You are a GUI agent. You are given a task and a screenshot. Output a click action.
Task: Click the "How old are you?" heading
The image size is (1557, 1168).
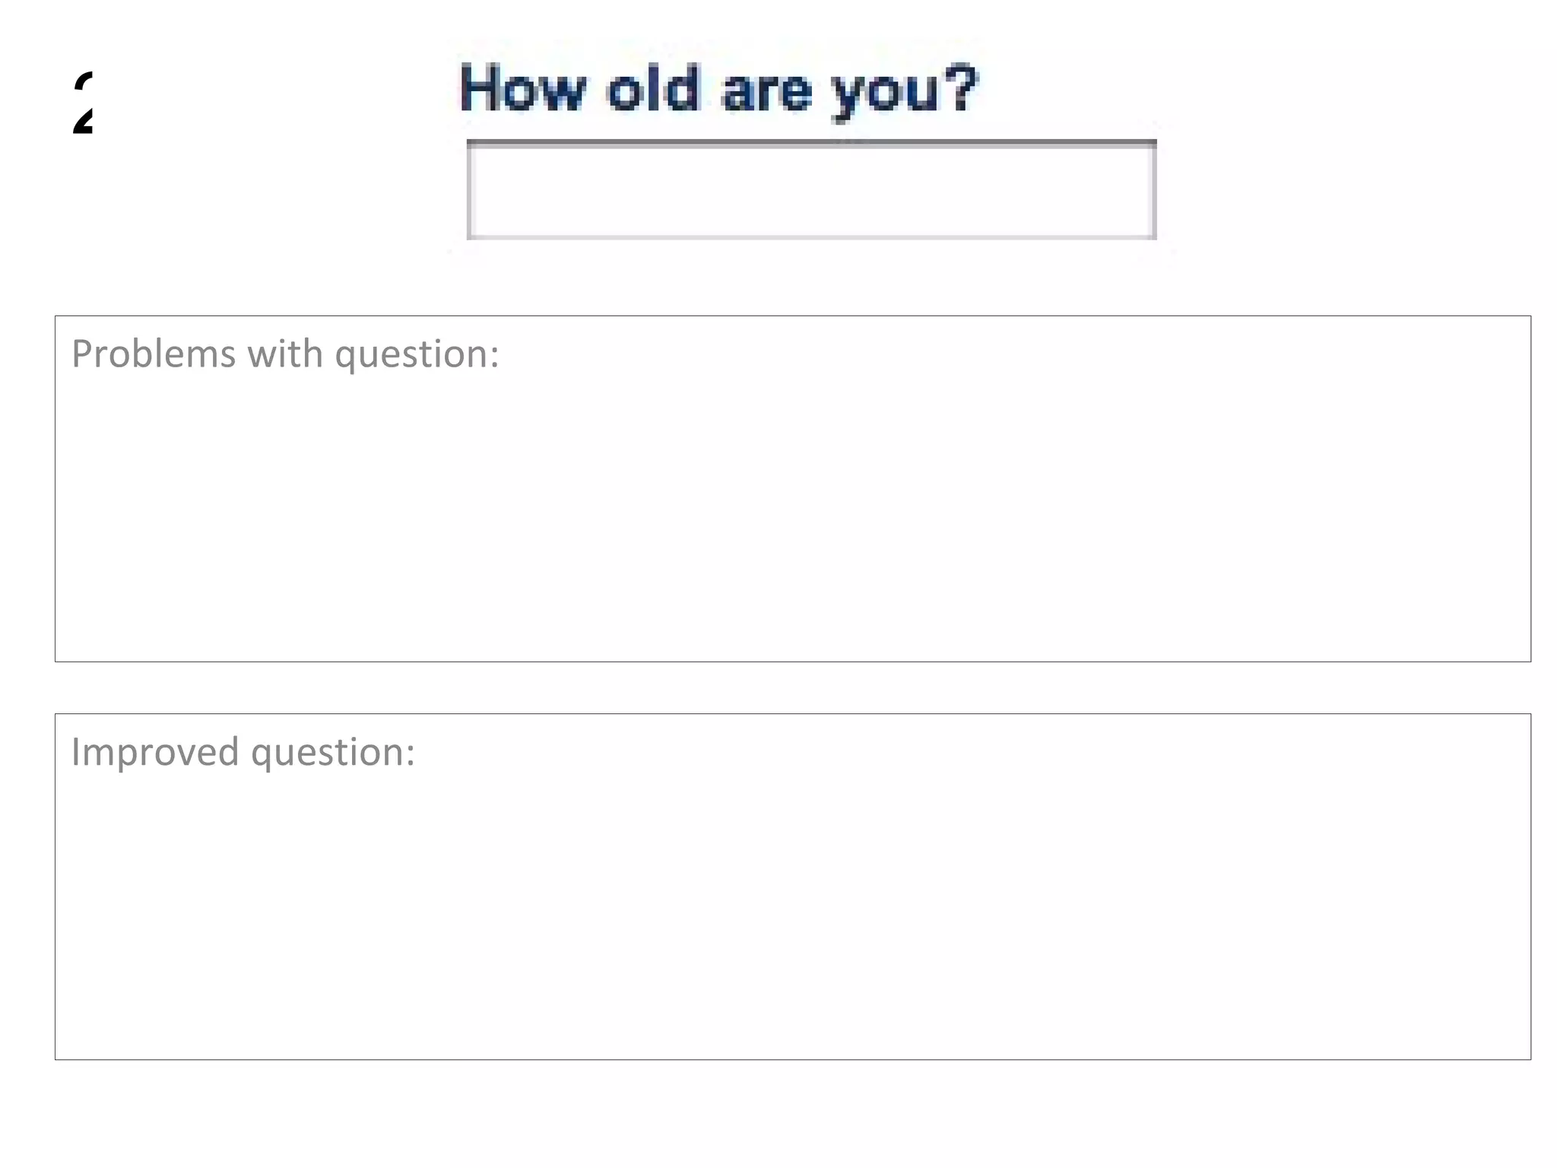(x=718, y=90)
